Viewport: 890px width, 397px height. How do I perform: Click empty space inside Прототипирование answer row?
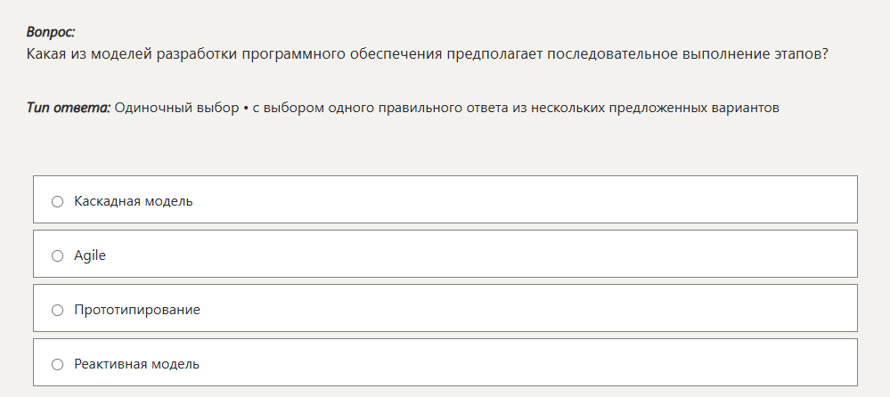tap(535, 310)
